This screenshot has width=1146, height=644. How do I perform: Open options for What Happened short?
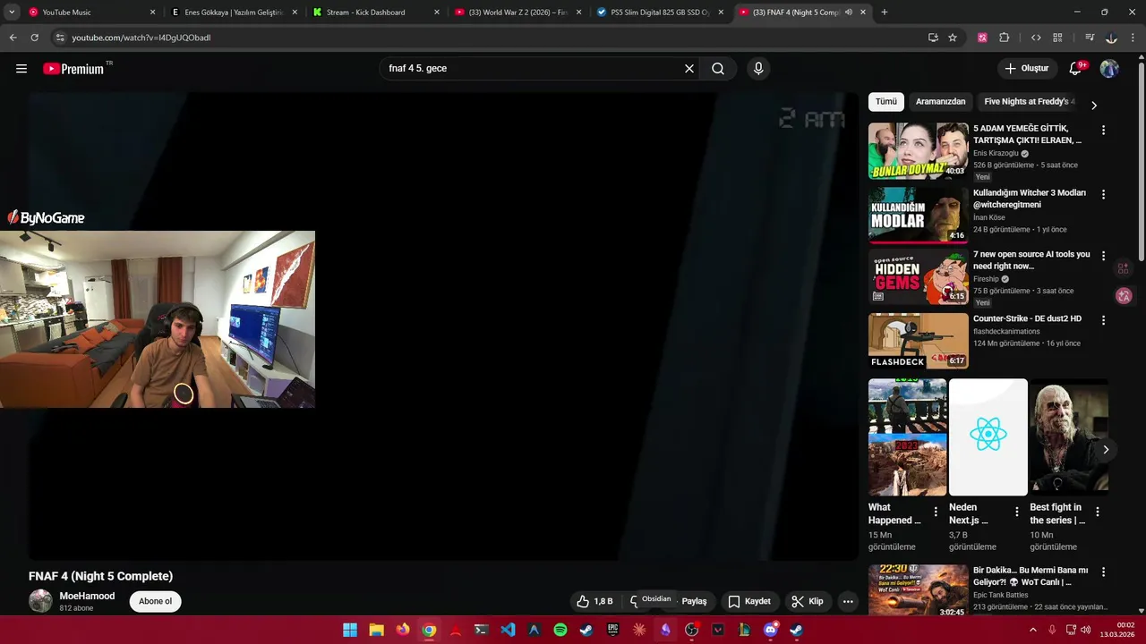tap(936, 513)
